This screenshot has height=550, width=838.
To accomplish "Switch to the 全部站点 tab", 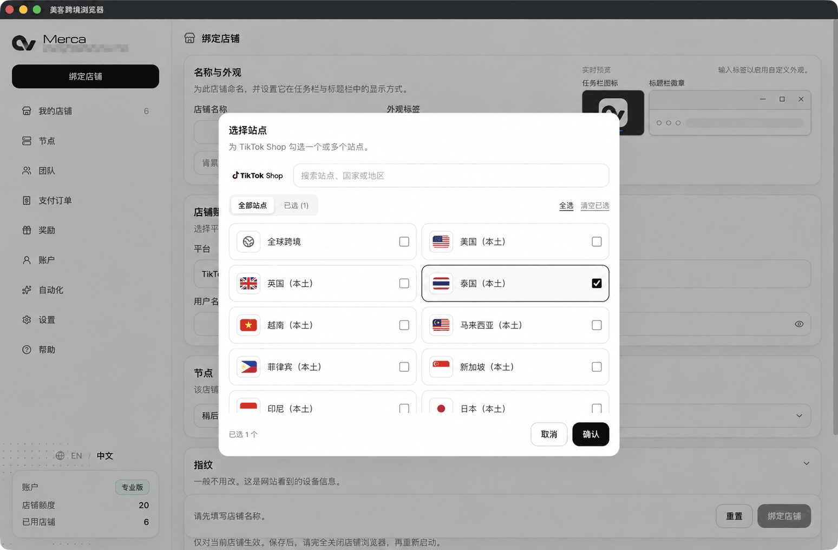I will [x=252, y=206].
